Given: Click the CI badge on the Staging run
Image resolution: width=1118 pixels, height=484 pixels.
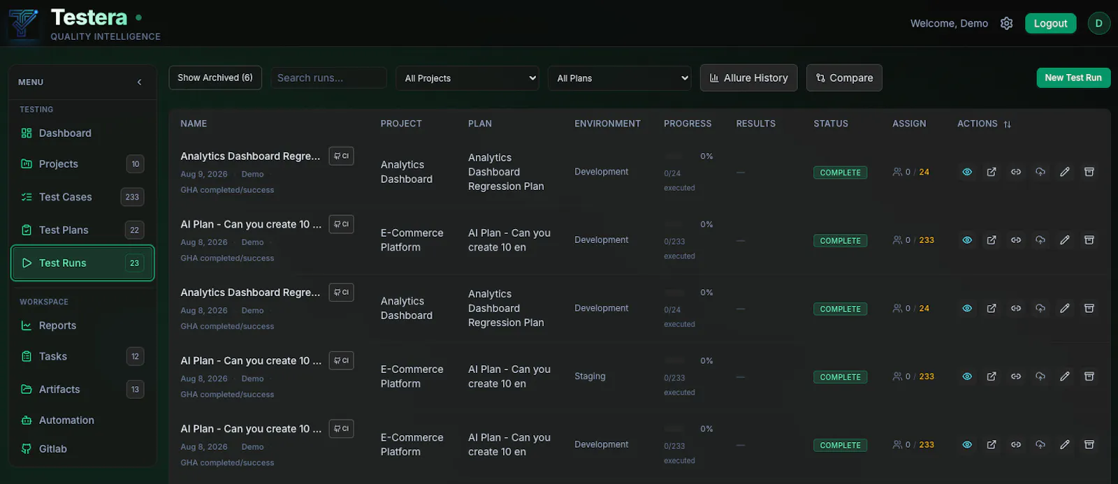Looking at the screenshot, I should coord(341,360).
